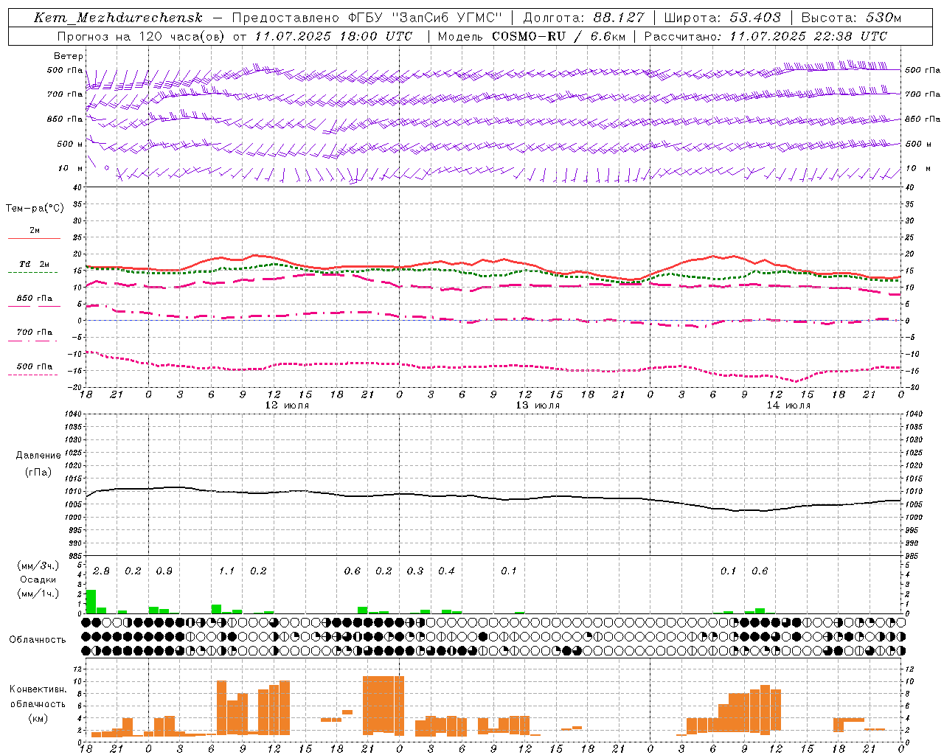The height and width of the screenshot is (755, 944).
Task: Click the Kem_Mezhdurechensk station title
Action: [x=118, y=18]
